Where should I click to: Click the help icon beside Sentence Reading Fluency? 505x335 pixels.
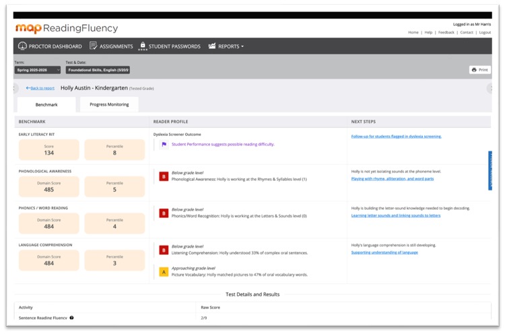[x=71, y=318]
